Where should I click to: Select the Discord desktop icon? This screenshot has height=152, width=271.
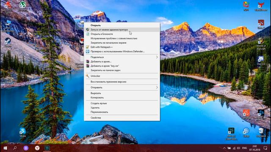(261, 60)
